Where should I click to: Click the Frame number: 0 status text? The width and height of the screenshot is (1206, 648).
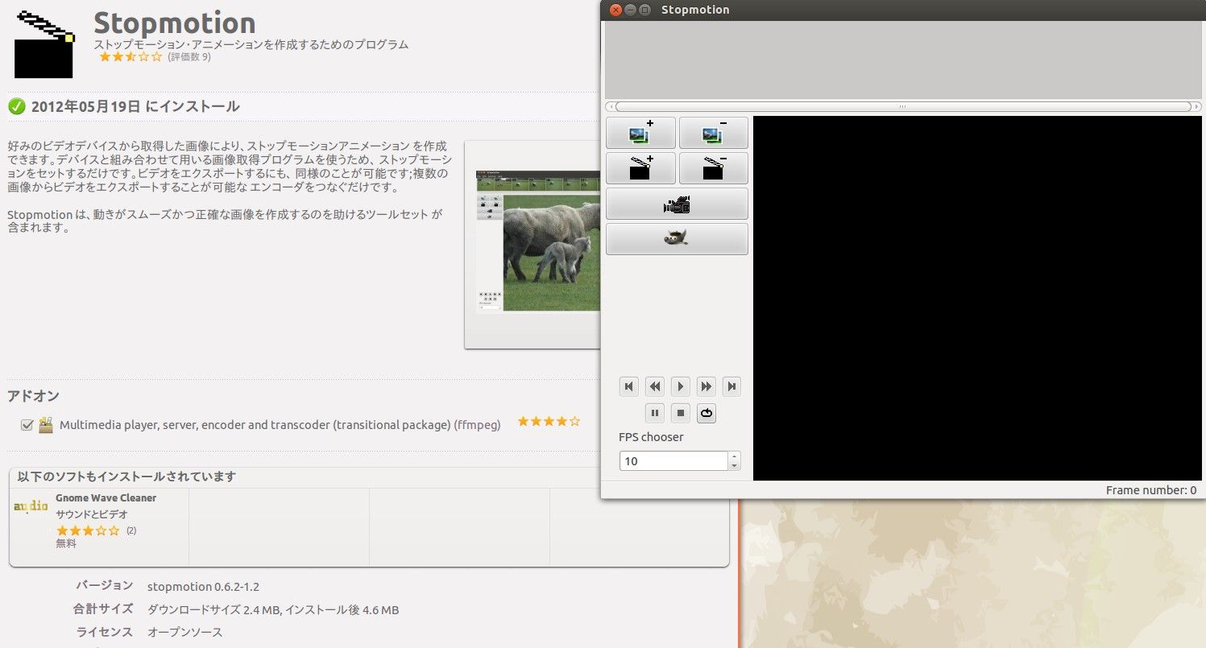coord(1151,490)
